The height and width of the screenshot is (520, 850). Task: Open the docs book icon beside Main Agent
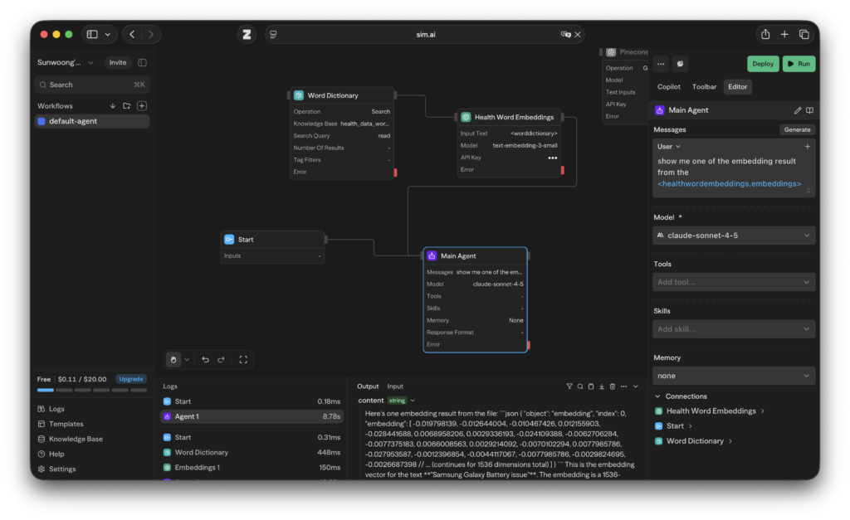pyautogui.click(x=809, y=110)
